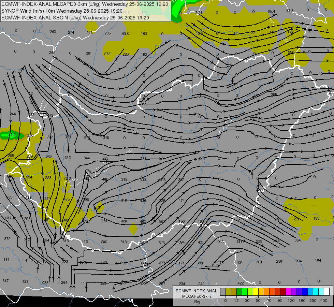Click the dark green legend swatch
Viewport: 334px width, 307px height.
tap(239, 292)
